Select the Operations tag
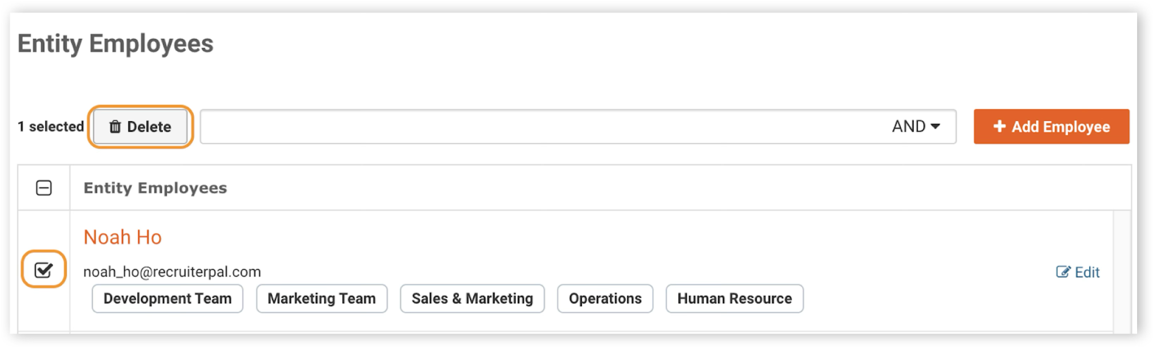The image size is (1154, 348). point(605,298)
